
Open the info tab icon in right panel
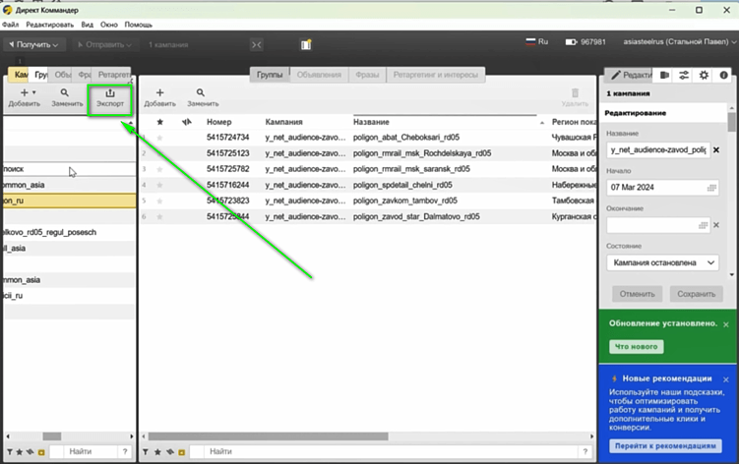click(x=723, y=75)
